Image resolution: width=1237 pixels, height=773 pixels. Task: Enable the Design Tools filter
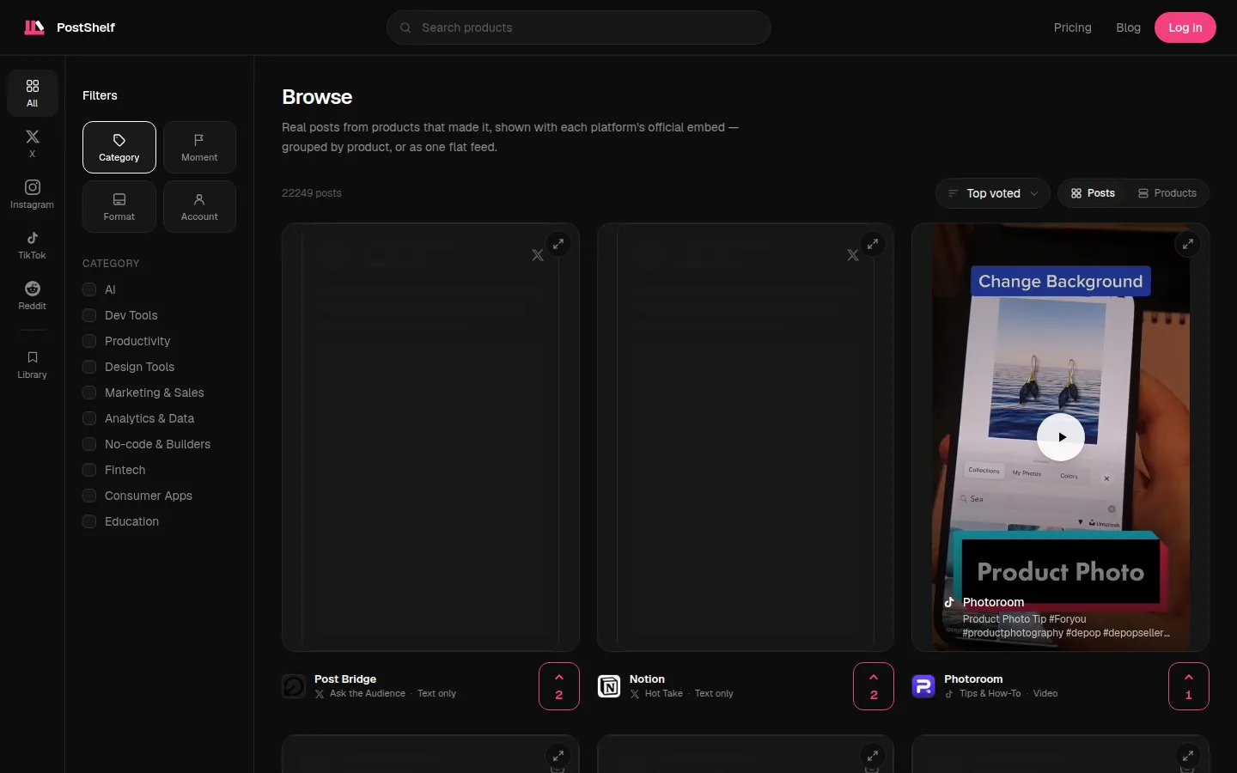89,367
